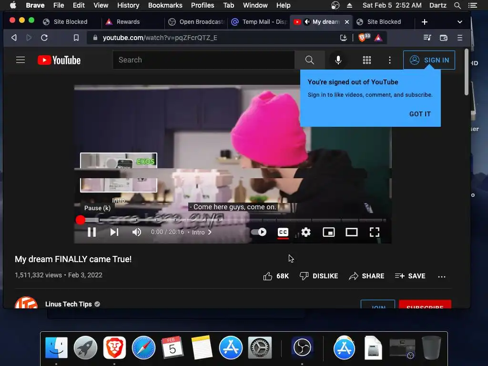The height and width of the screenshot is (366, 488).
Task: Go back with browser back arrow
Action: pos(14,38)
